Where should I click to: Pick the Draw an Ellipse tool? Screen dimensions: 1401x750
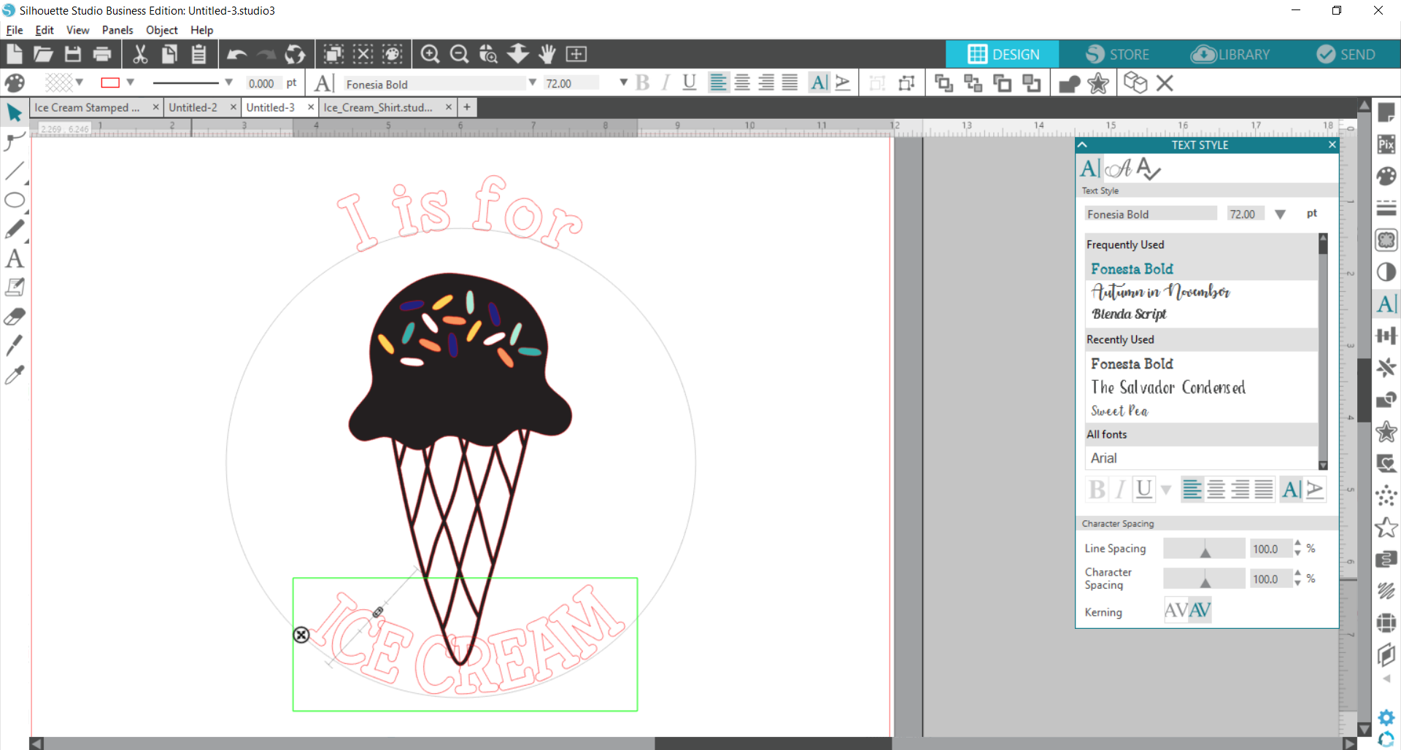point(15,201)
